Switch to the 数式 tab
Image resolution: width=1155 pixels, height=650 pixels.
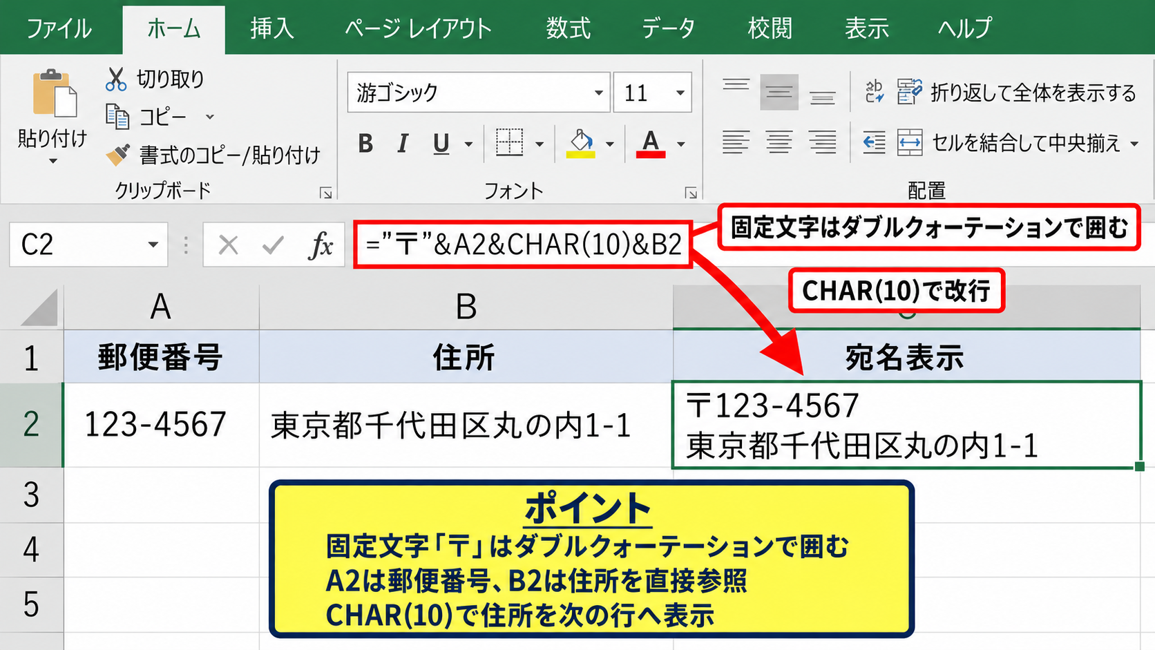tap(569, 28)
